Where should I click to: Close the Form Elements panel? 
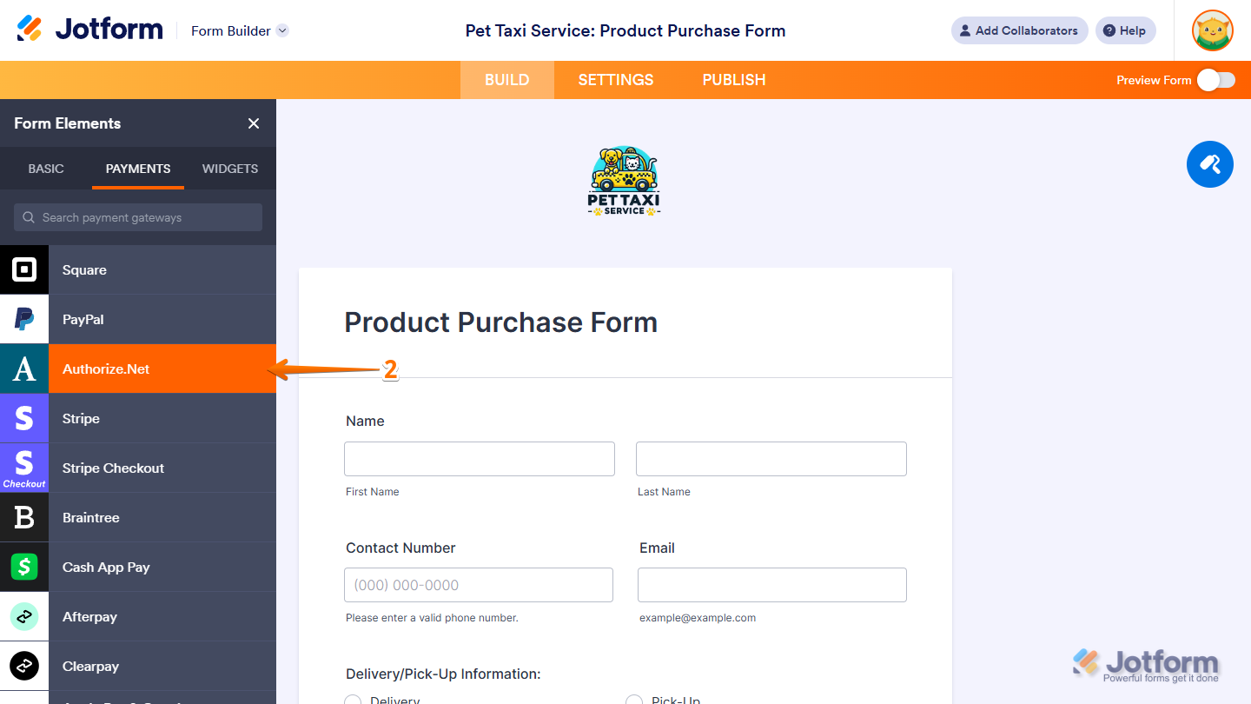tap(254, 123)
